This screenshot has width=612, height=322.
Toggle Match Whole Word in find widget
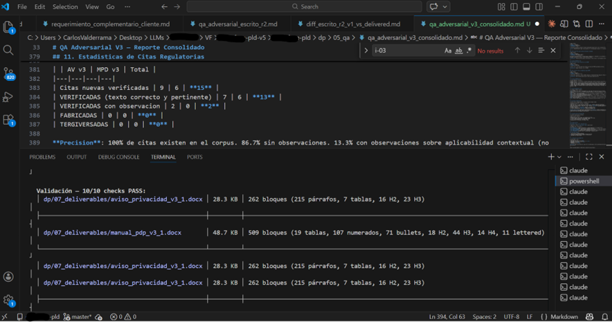pyautogui.click(x=459, y=51)
